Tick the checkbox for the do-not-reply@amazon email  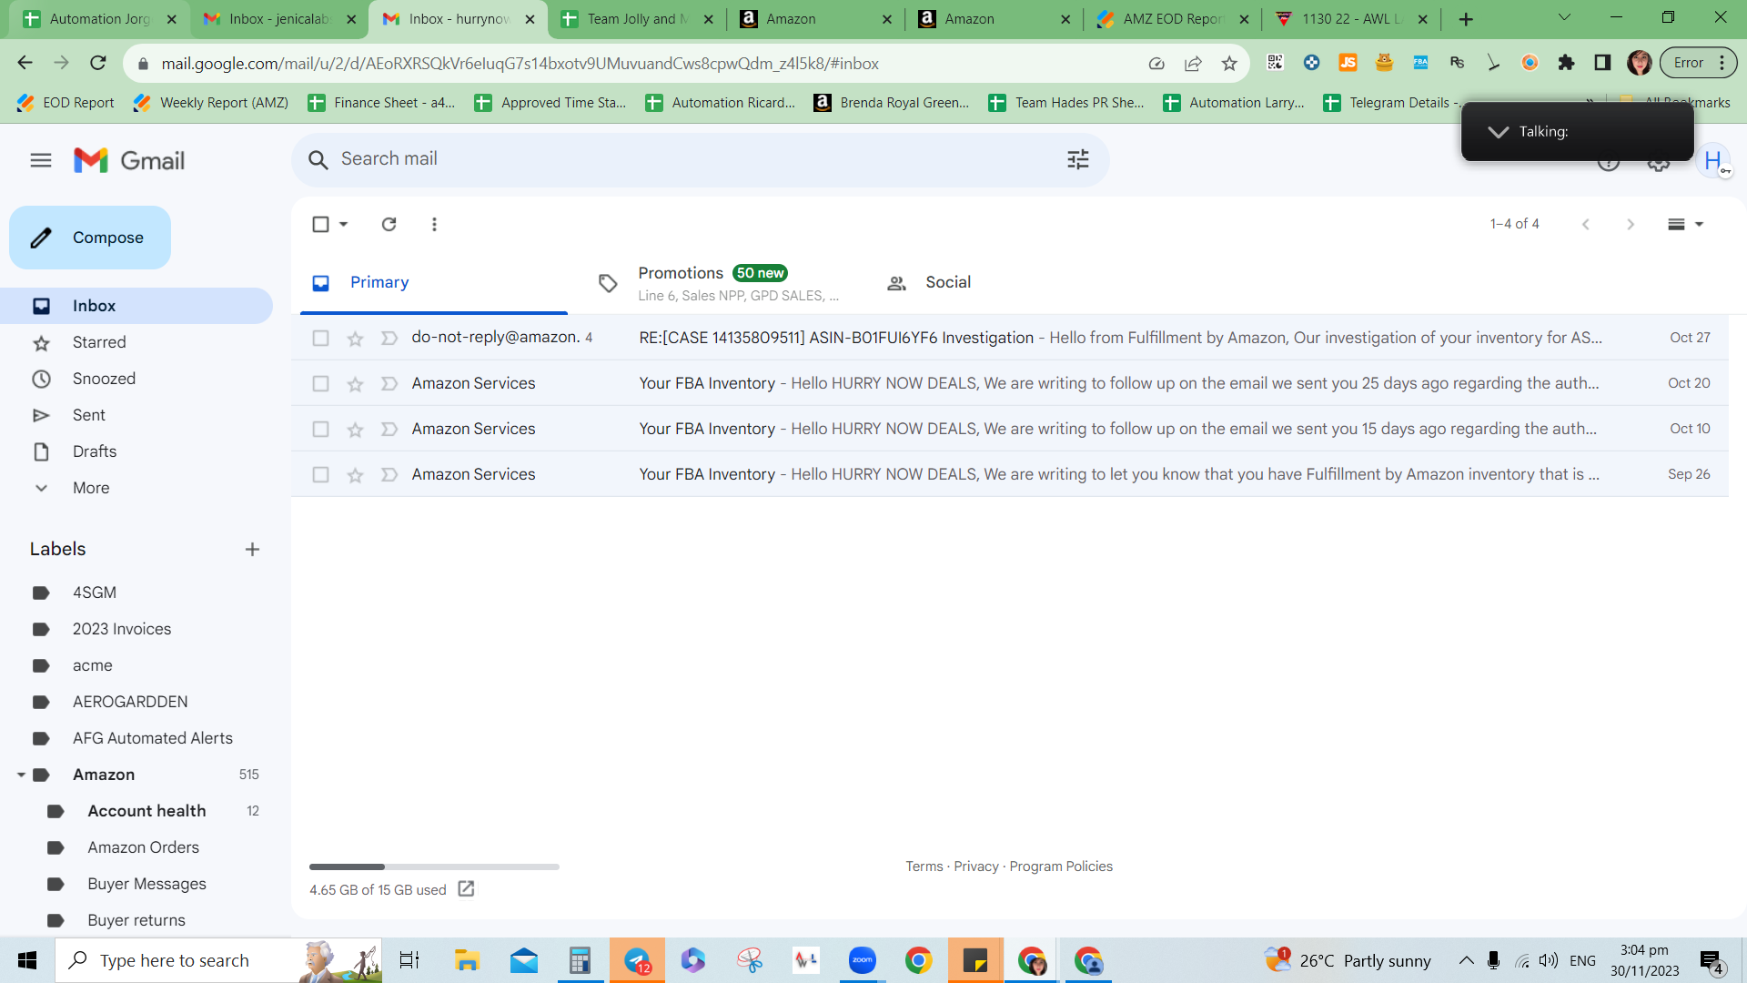pyautogui.click(x=320, y=339)
